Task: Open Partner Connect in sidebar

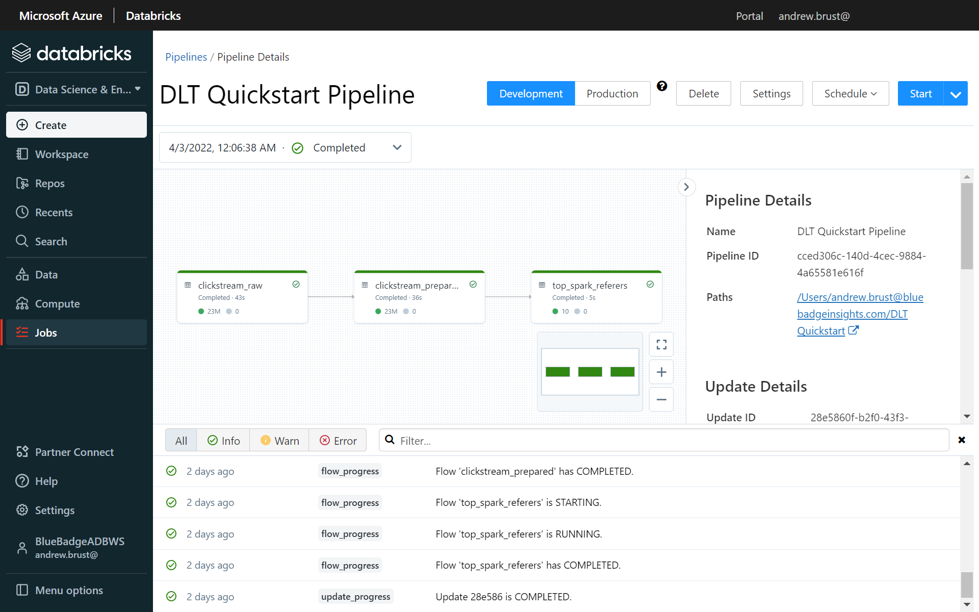Action: pyautogui.click(x=74, y=452)
